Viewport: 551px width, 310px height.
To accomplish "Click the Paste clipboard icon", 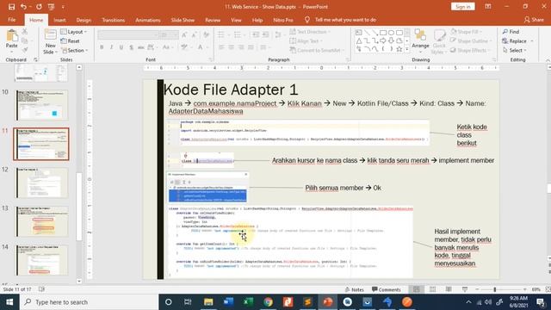I will (x=11, y=35).
